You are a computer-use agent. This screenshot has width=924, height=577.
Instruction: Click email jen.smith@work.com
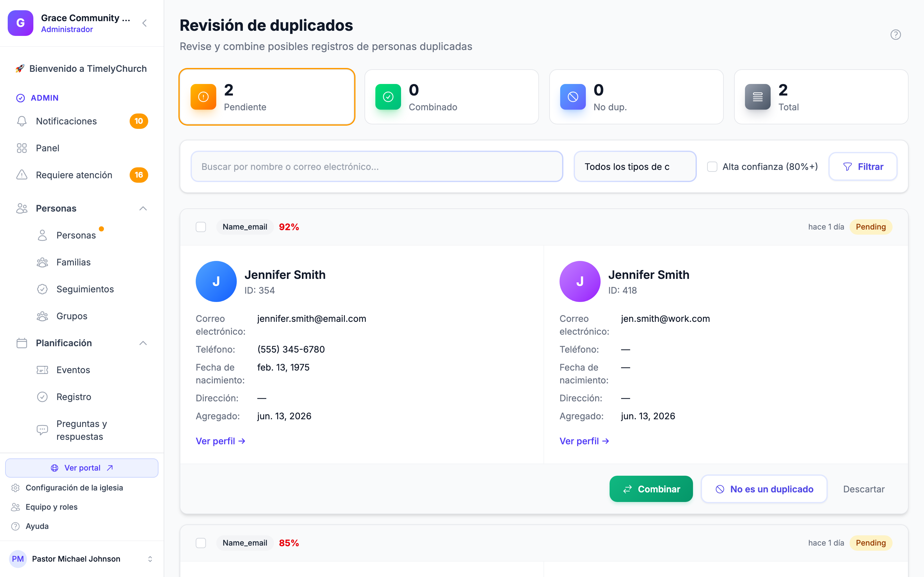point(665,319)
